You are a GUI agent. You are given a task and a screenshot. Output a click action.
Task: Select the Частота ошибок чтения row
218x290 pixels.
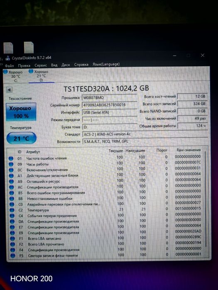[105, 158]
